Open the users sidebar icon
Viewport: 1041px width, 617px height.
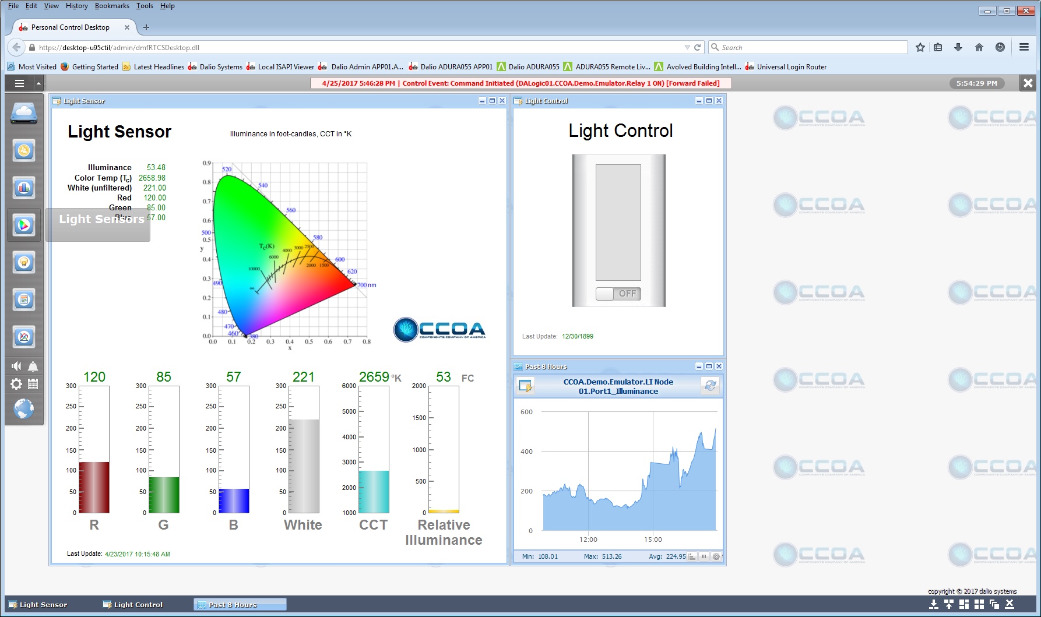click(24, 150)
